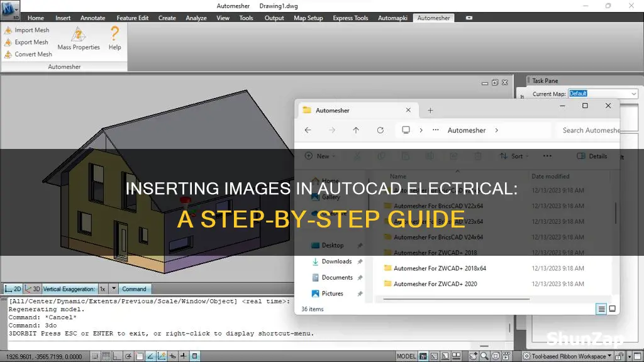Viewport: 644px width, 362px height.
Task: Open the Insert ribbon tab
Action: tap(63, 18)
